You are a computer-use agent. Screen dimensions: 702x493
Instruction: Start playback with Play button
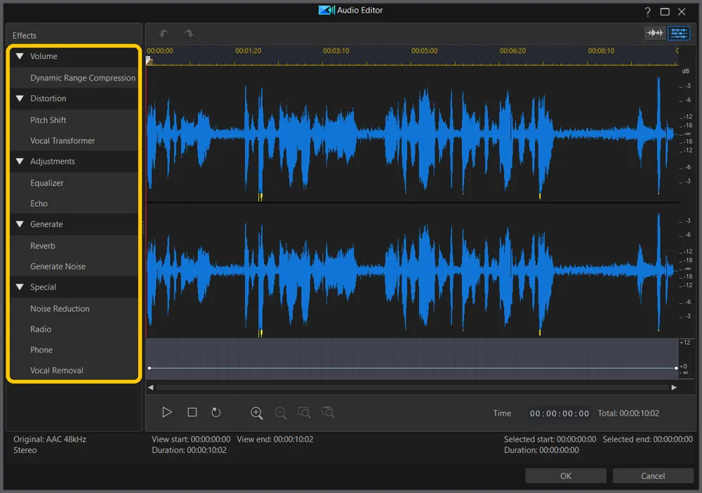click(x=167, y=412)
